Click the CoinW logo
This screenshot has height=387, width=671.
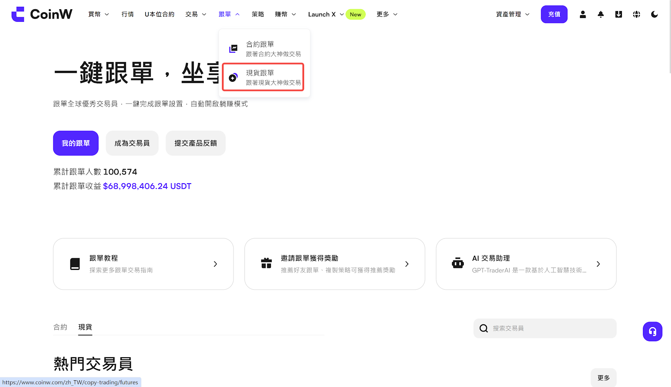click(42, 14)
